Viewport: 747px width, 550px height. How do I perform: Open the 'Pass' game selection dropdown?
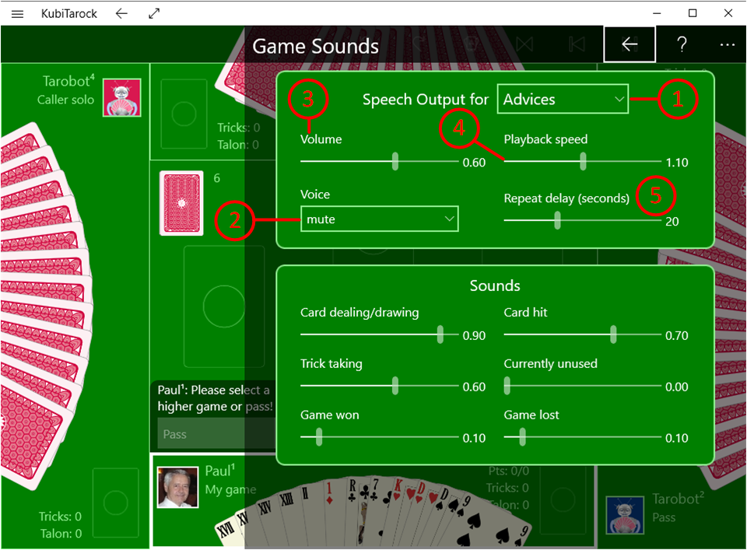pos(214,434)
